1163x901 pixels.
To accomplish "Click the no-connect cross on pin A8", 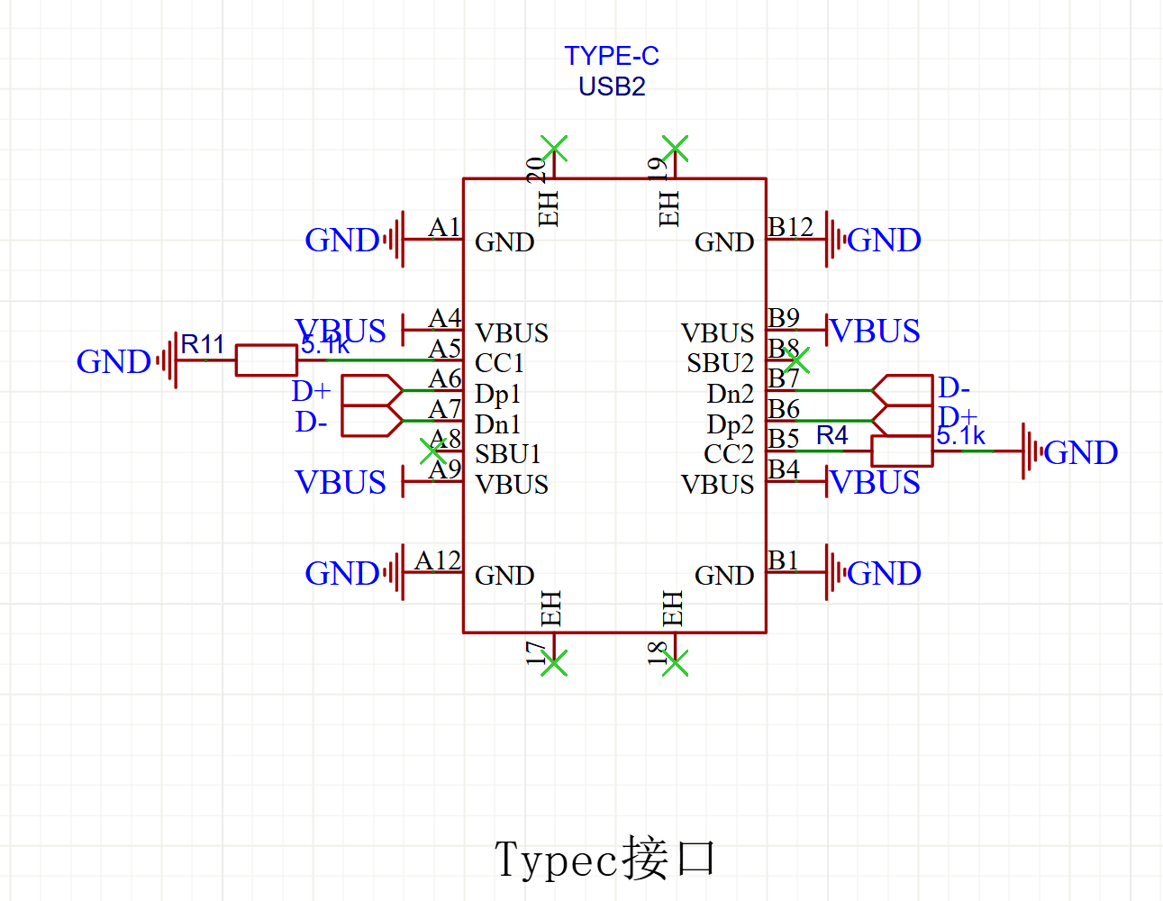I will tap(433, 451).
